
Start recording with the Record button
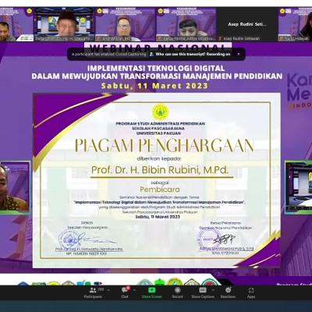click(x=178, y=292)
